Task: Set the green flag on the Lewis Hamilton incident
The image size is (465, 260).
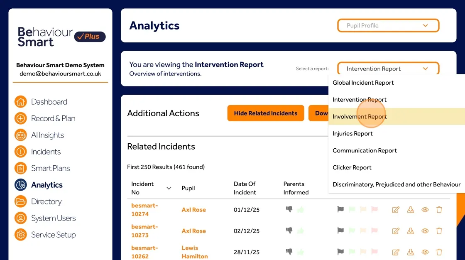Action: click(x=352, y=252)
